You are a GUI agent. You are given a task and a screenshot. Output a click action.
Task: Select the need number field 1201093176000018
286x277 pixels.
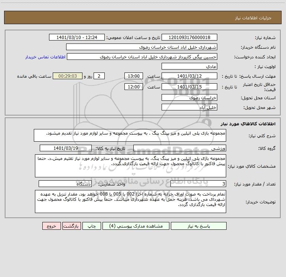click(x=189, y=37)
